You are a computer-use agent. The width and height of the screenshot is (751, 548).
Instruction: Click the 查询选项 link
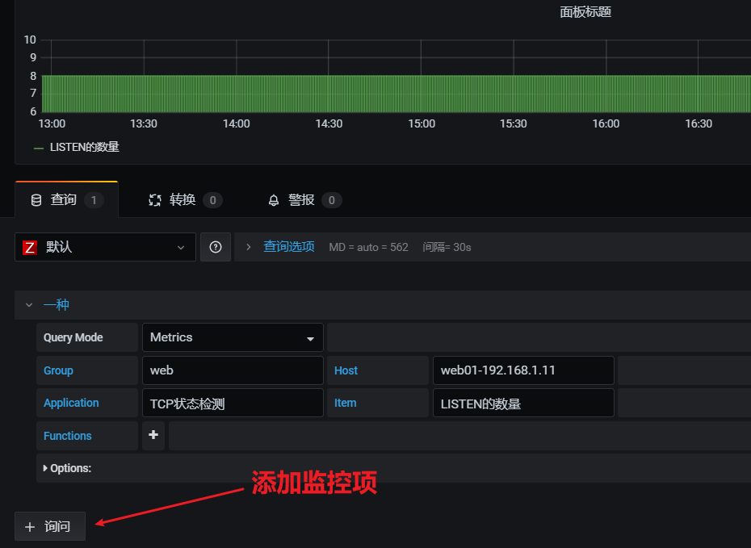289,246
